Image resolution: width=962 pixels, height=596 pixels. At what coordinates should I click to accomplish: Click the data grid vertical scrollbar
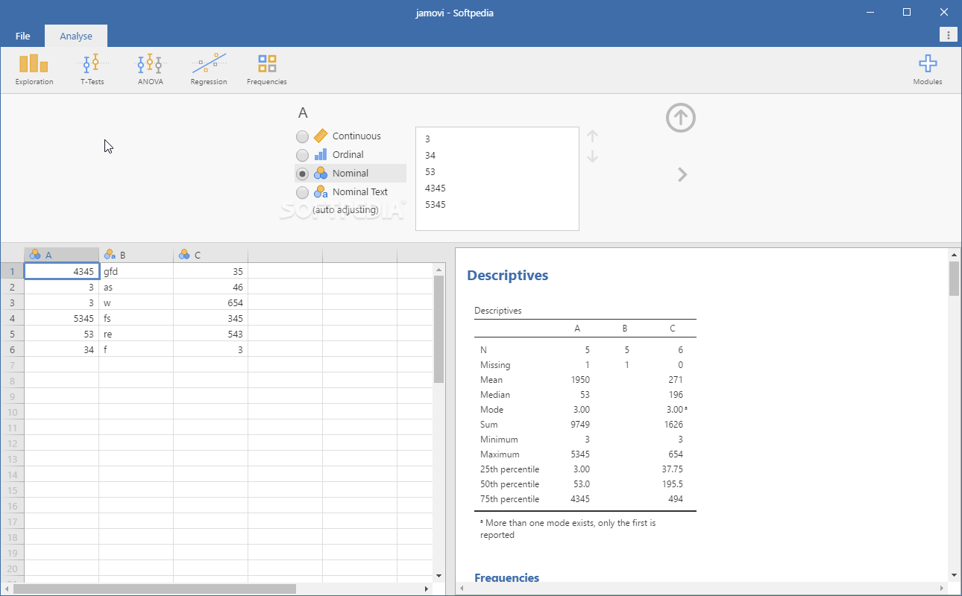point(438,329)
